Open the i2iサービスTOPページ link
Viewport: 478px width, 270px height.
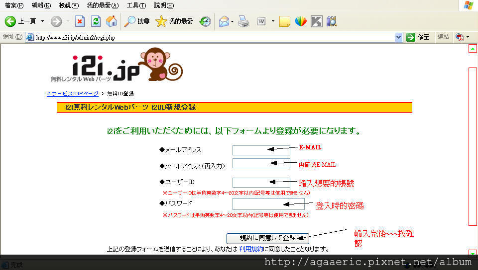[x=72, y=93]
